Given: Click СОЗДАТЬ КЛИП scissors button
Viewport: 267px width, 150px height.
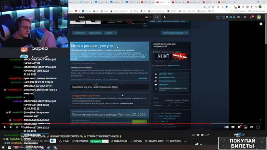Looking at the screenshot, I should pos(154,141).
